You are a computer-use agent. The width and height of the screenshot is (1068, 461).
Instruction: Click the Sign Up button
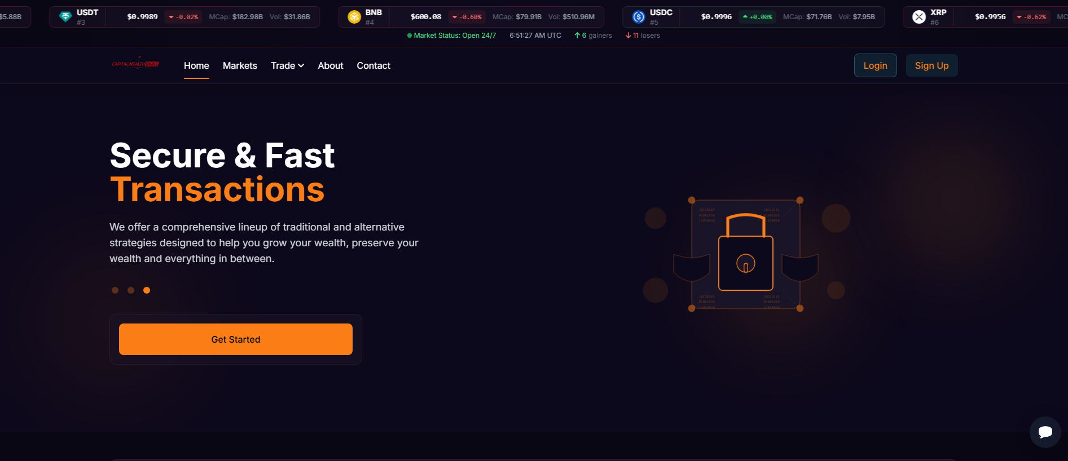point(931,65)
